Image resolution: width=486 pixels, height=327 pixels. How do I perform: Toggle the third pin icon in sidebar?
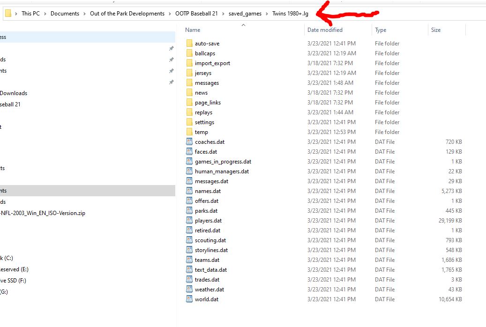coord(171,71)
